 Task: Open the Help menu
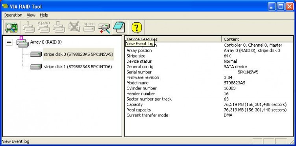coord(44,15)
